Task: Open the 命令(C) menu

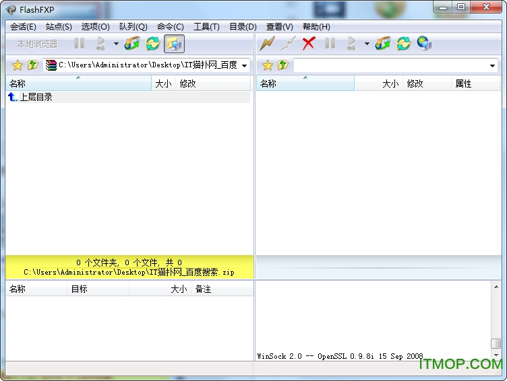Action: pyautogui.click(x=171, y=27)
